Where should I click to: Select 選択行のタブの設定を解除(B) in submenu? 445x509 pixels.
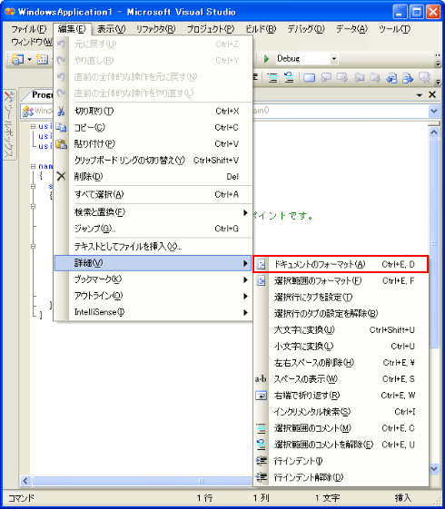pyautogui.click(x=341, y=314)
